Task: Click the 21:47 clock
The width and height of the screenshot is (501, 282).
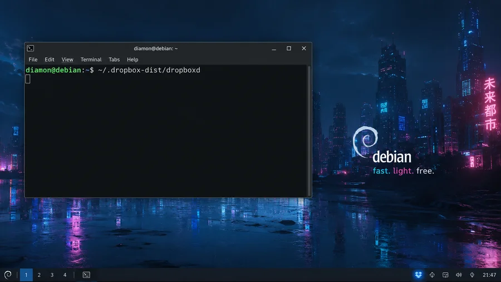Action: (x=489, y=275)
